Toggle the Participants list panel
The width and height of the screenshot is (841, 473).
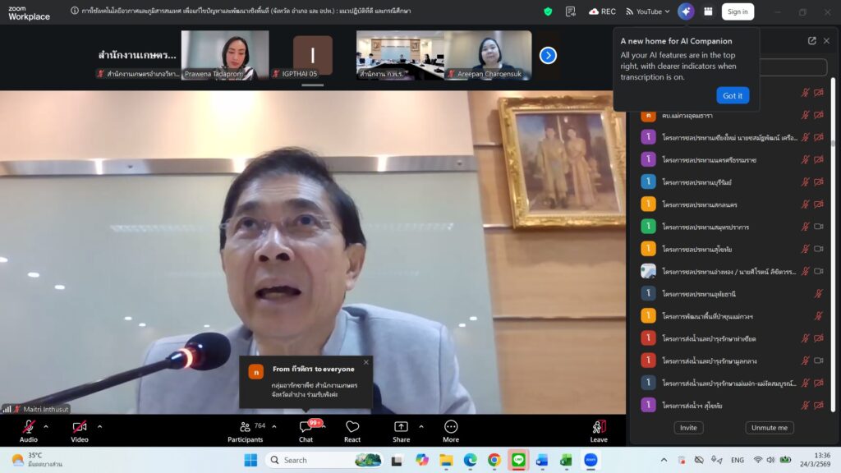pyautogui.click(x=245, y=429)
